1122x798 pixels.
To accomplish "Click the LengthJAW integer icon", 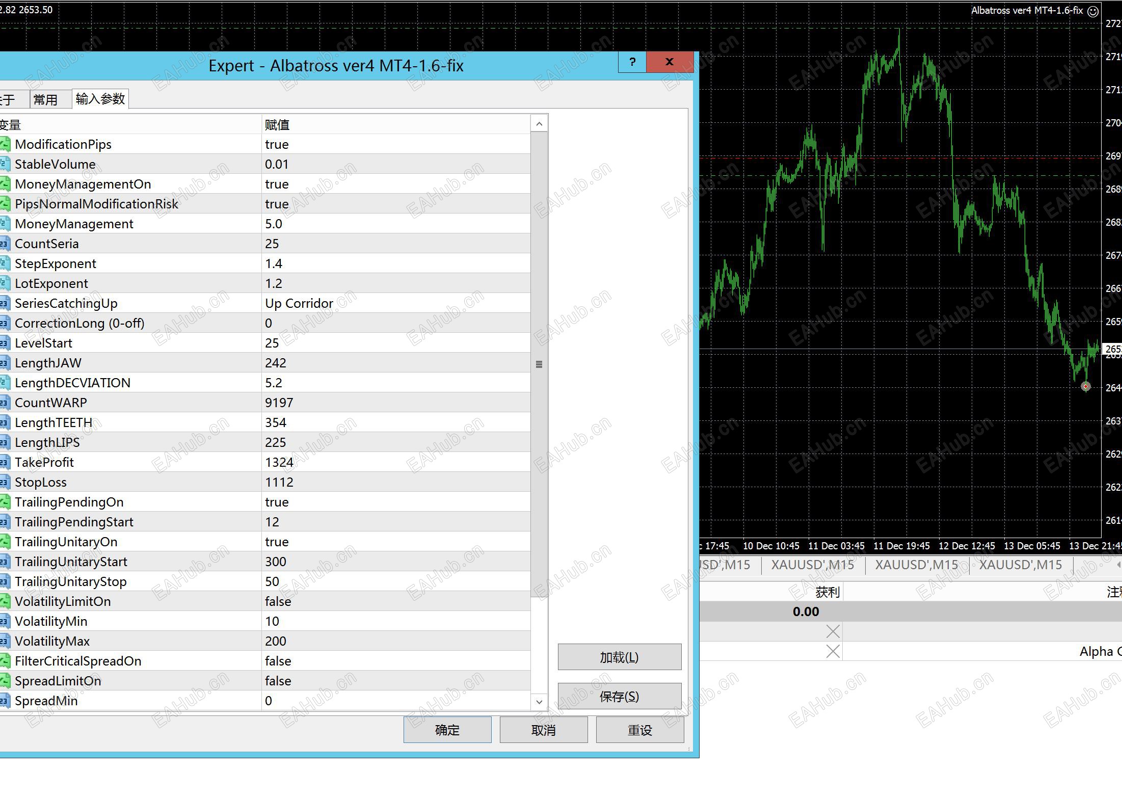I will tap(5, 363).
